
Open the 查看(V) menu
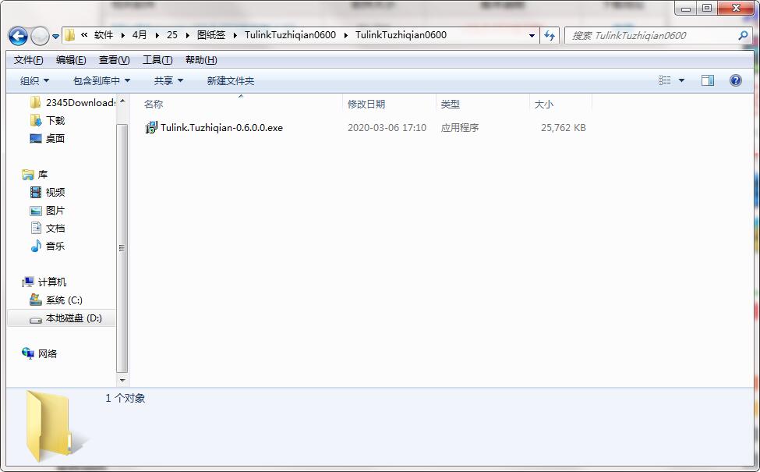coord(115,59)
